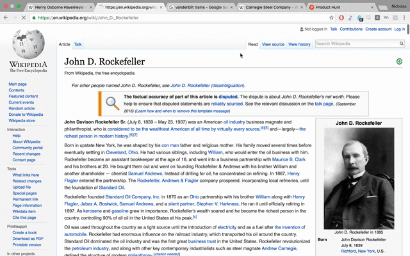The width and height of the screenshot is (410, 256).
Task: Click Cite this page link
Action: click(24, 218)
